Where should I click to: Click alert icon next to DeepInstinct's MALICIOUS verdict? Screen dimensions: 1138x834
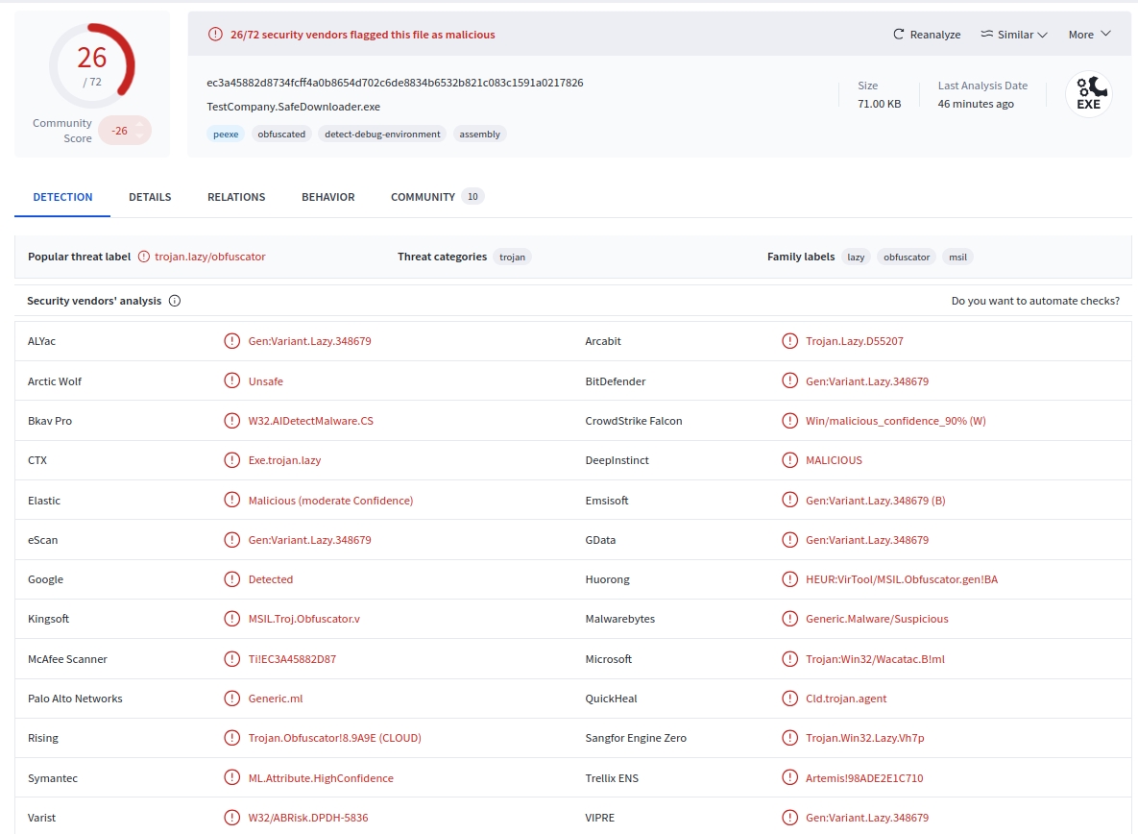pyautogui.click(x=789, y=460)
